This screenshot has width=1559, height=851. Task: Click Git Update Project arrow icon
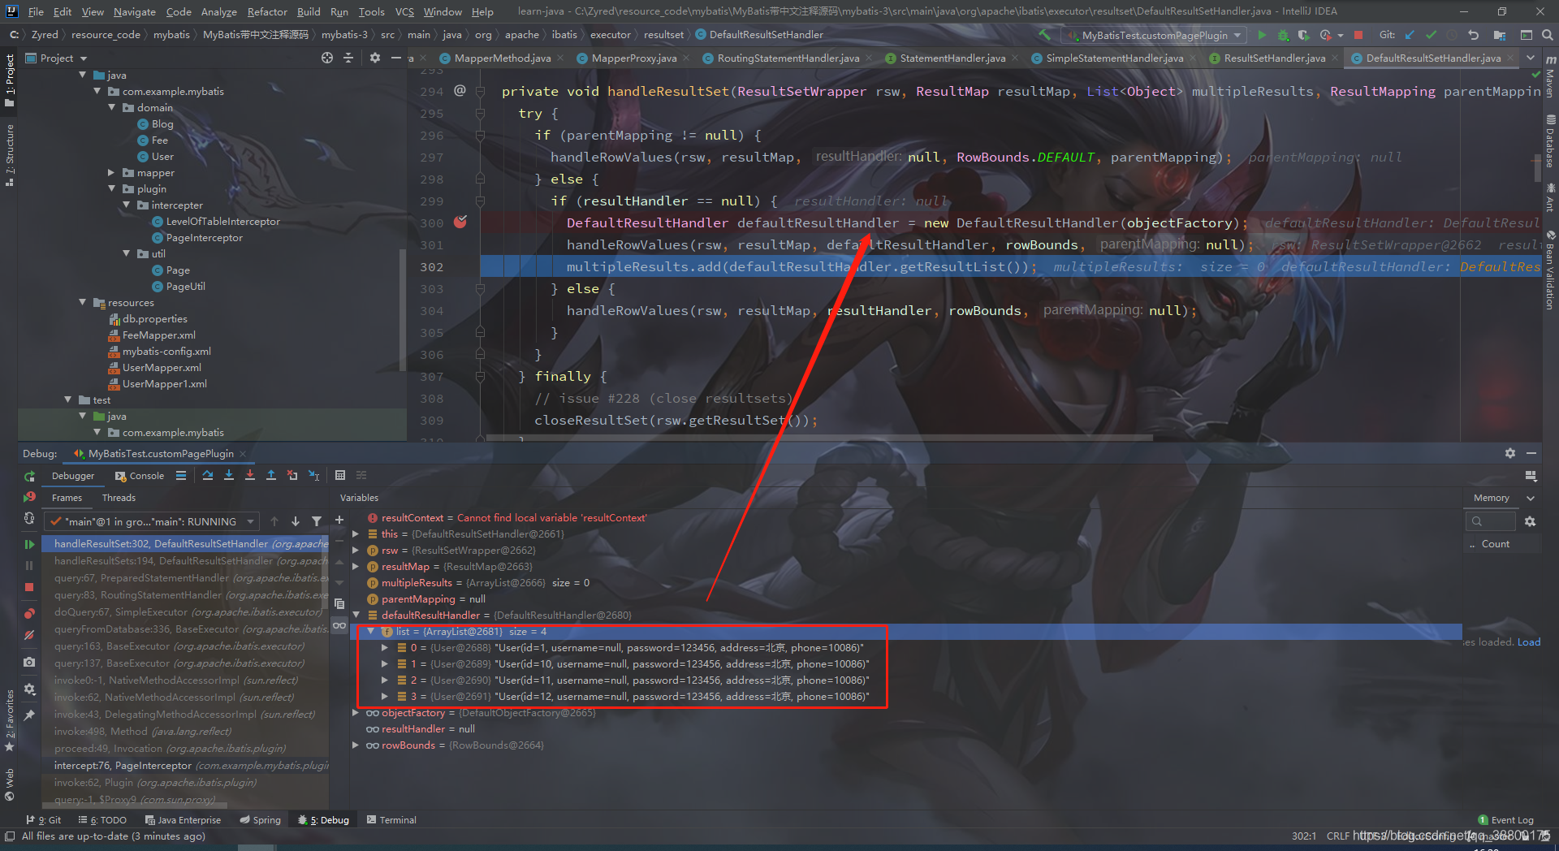1410,35
